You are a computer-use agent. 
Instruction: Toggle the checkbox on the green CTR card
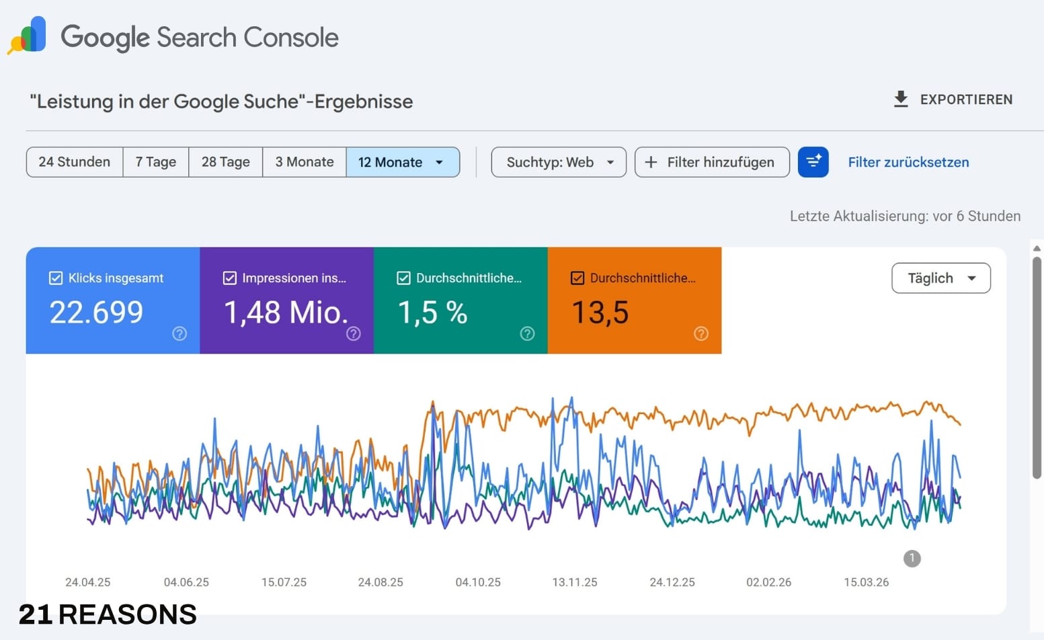point(403,278)
